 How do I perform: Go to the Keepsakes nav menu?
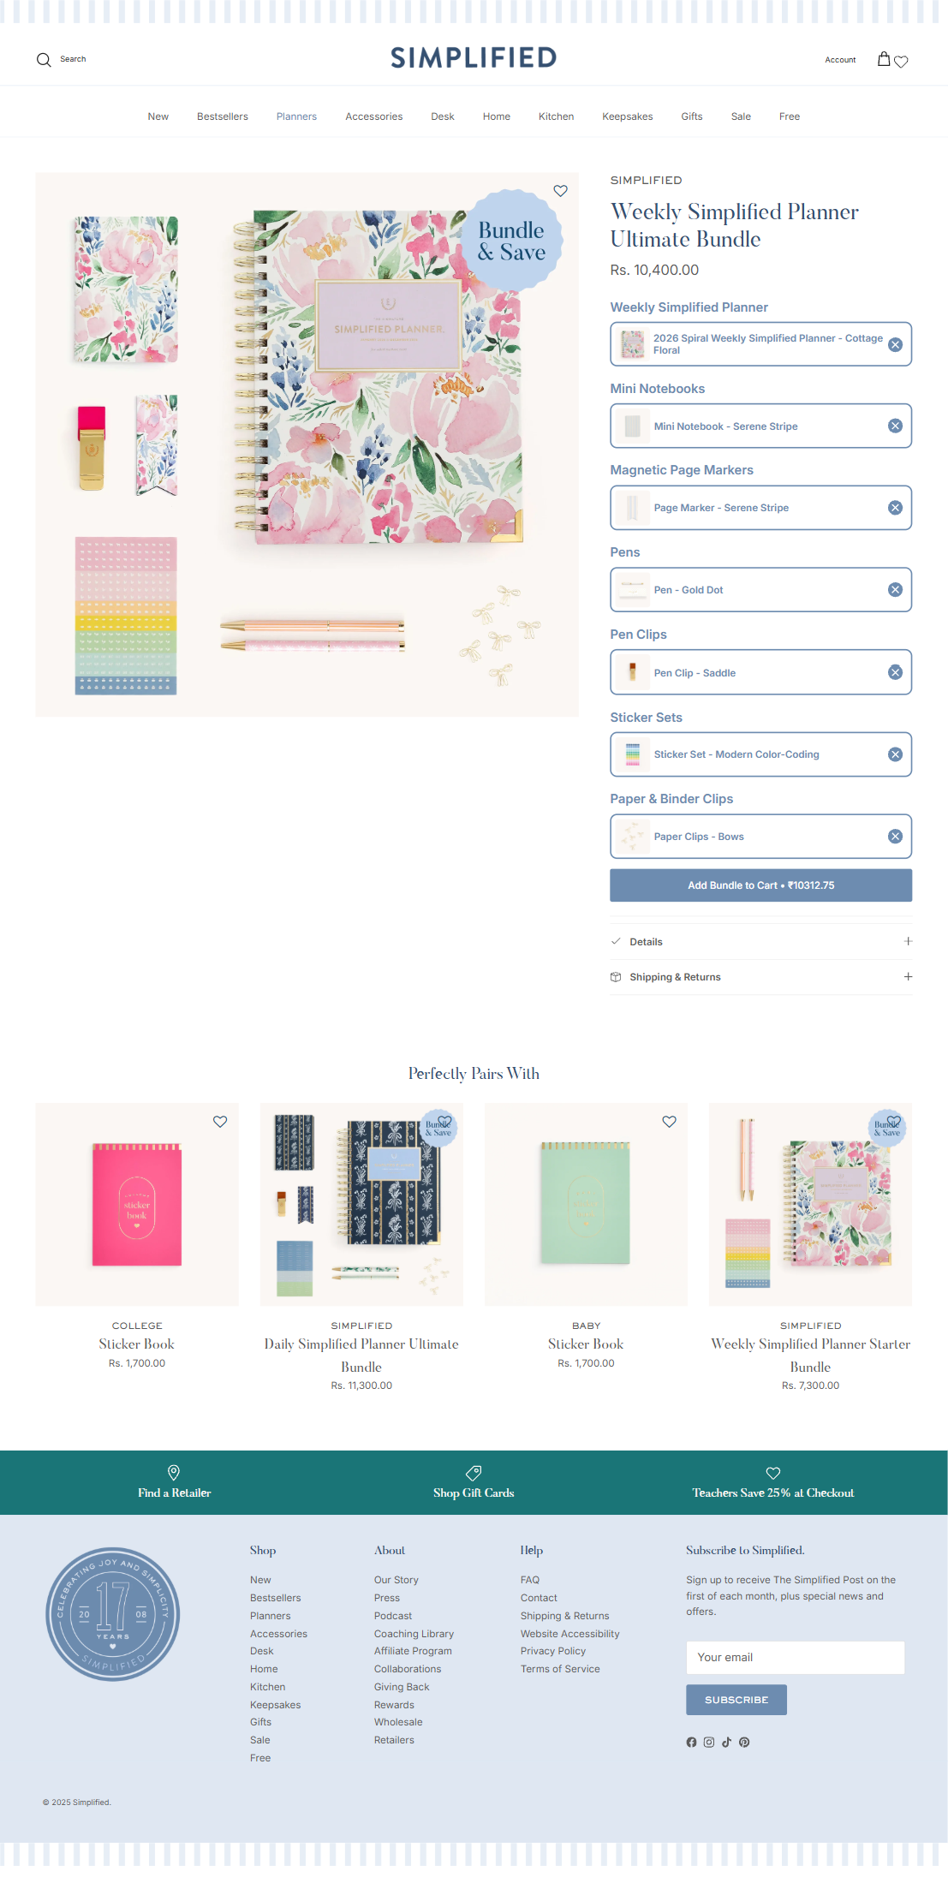(627, 116)
